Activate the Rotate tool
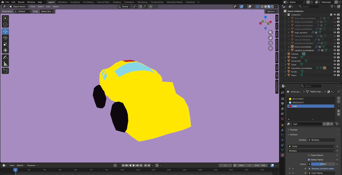The width and height of the screenshot is (342, 175). tap(5, 38)
